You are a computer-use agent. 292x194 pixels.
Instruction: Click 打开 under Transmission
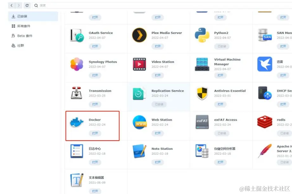pyautogui.click(x=95, y=104)
